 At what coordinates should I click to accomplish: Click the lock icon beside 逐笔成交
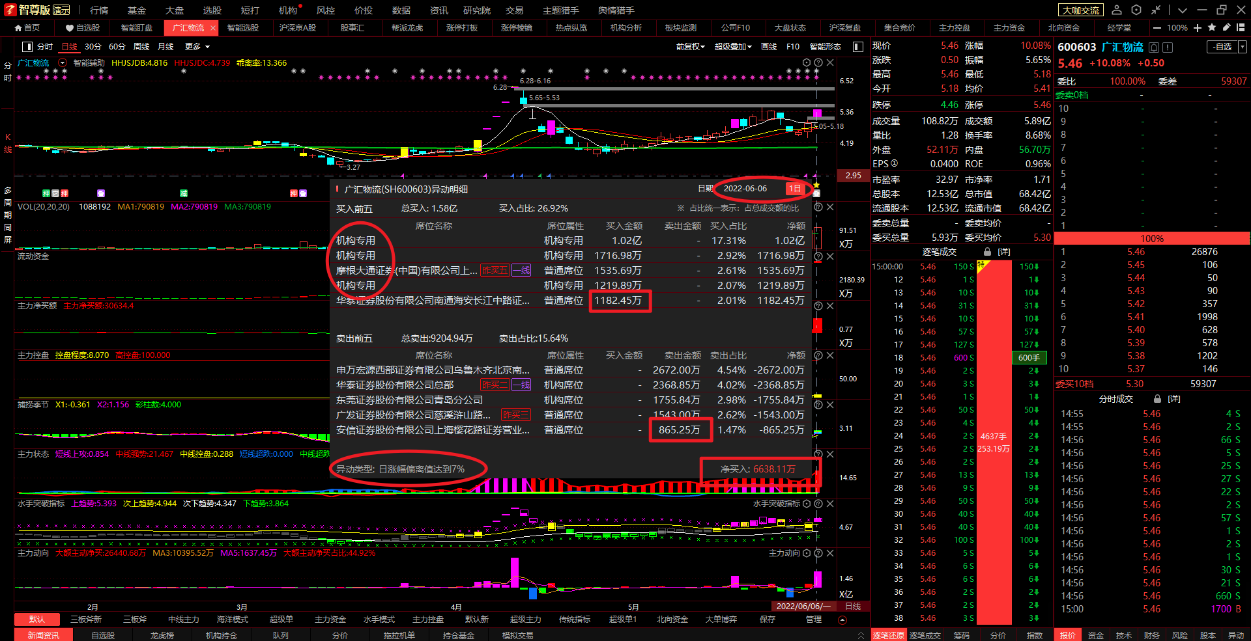click(x=988, y=252)
